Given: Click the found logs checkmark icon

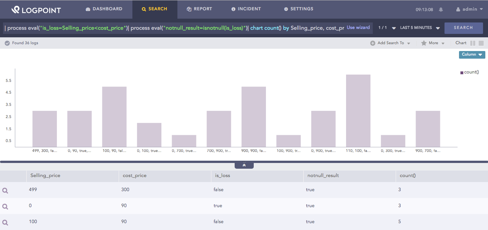Looking at the screenshot, I should click(x=7, y=43).
